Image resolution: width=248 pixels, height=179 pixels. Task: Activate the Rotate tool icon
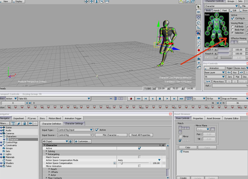(199, 23)
